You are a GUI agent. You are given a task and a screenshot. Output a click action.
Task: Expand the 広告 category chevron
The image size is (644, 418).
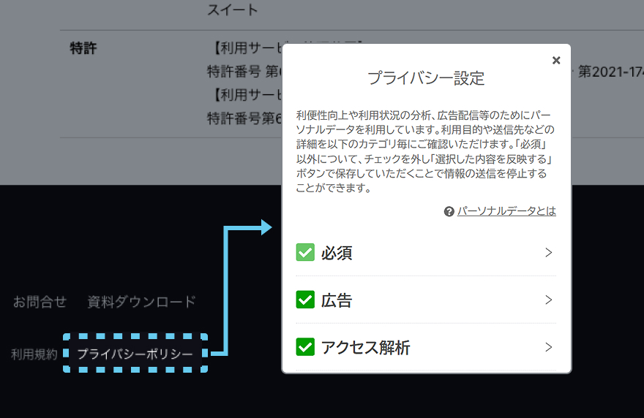point(549,300)
